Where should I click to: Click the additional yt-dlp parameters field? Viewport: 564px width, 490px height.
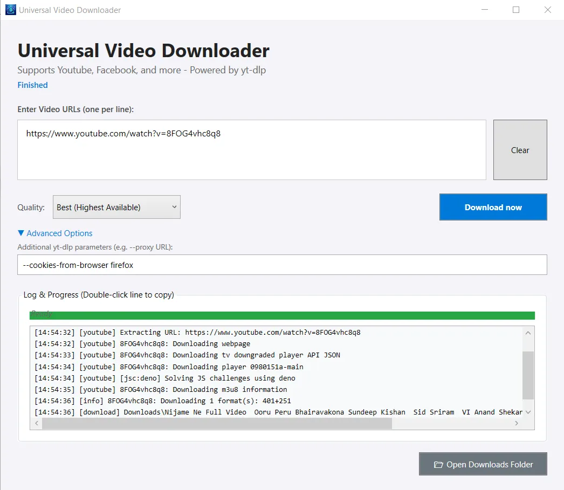tap(283, 265)
